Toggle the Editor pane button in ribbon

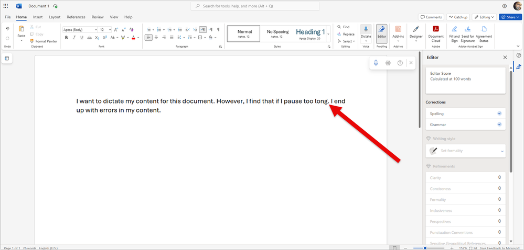382,33
